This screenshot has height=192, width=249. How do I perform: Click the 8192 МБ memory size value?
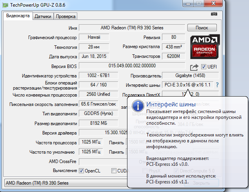(98, 123)
